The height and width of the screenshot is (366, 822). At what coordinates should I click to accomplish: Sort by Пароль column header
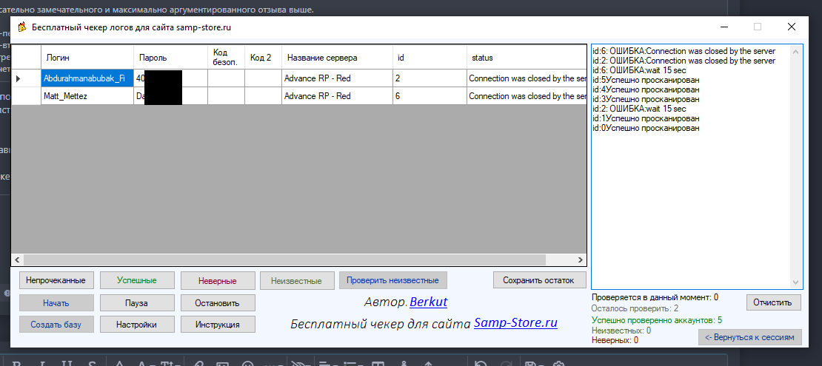tap(170, 58)
